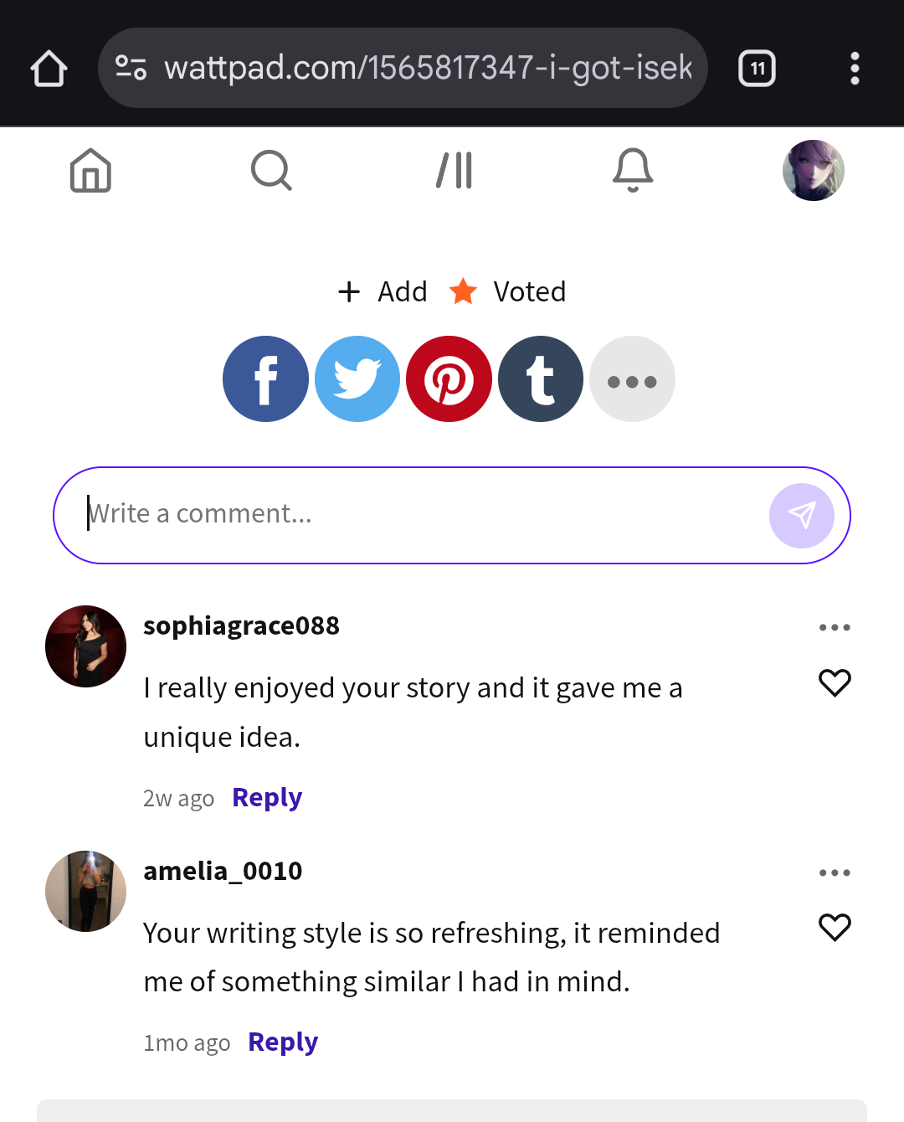The height and width of the screenshot is (1122, 904).
Task: Open the browser tab switcher showing 11
Action: [x=757, y=69]
